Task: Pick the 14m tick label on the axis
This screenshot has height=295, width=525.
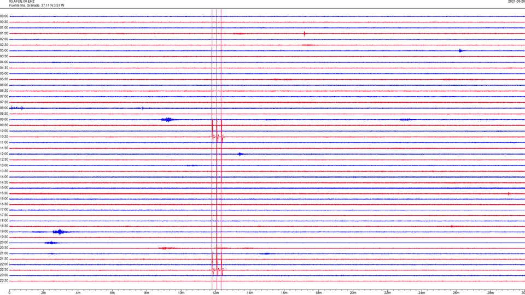Action: click(250, 293)
